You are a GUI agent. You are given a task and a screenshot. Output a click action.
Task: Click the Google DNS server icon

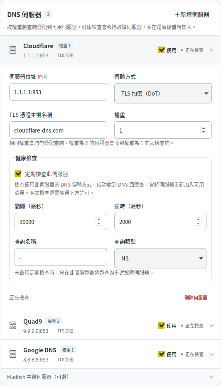pos(13,354)
